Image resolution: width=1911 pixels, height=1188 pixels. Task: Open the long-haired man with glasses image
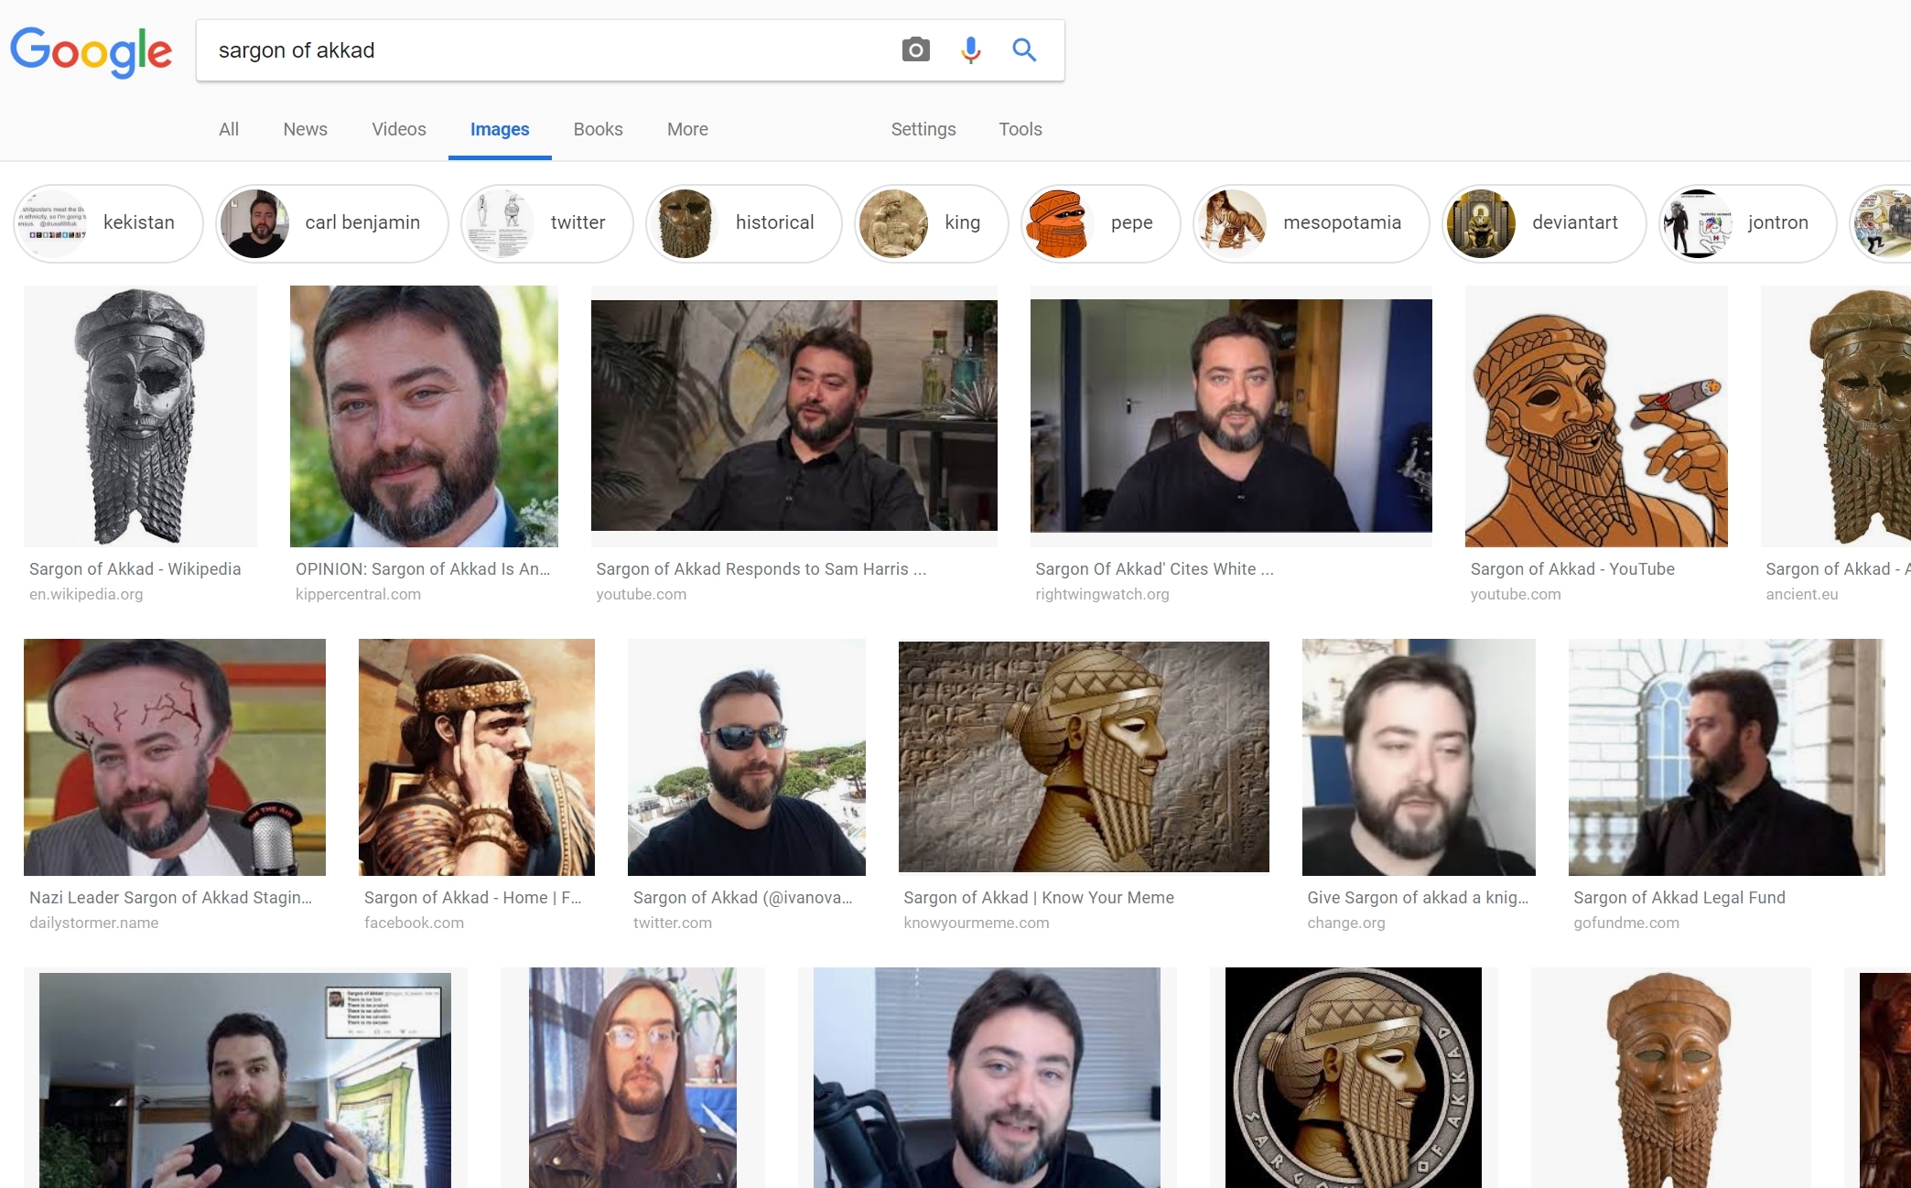(633, 1077)
